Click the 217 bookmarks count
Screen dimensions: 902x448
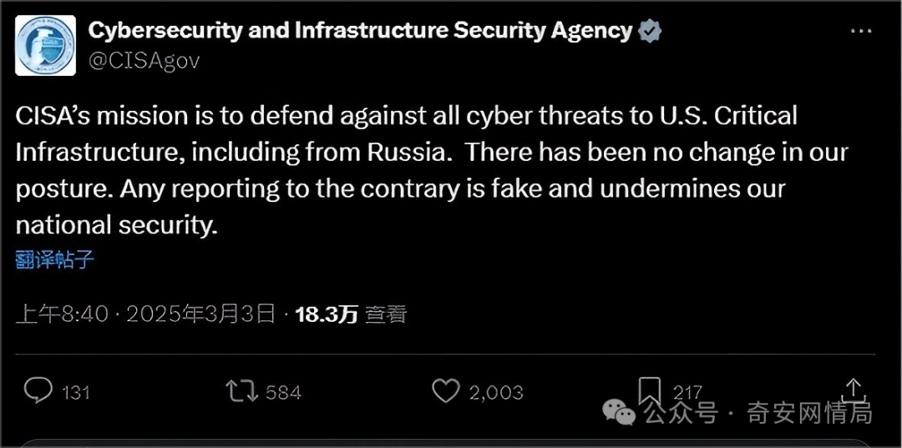point(687,392)
